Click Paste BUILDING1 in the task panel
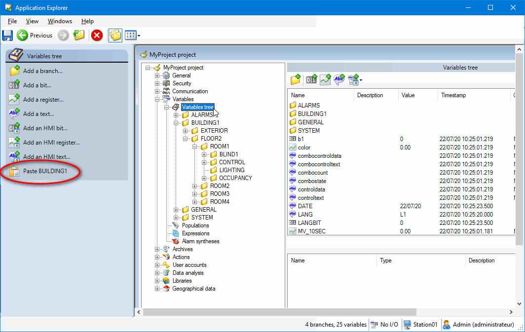This screenshot has width=525, height=332. 45,171
